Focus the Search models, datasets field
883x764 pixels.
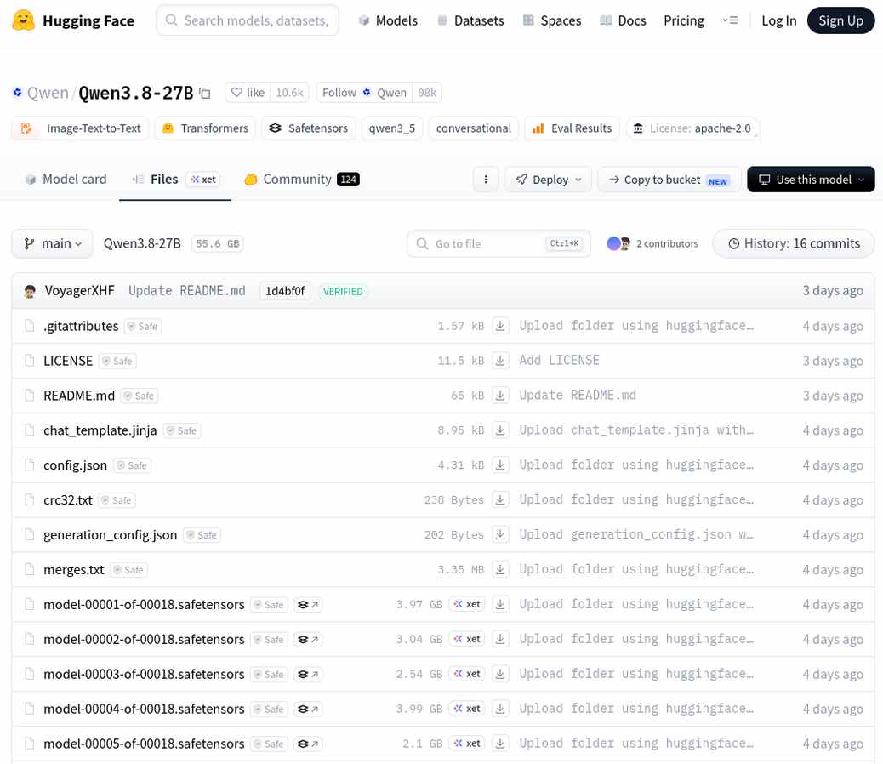(248, 20)
